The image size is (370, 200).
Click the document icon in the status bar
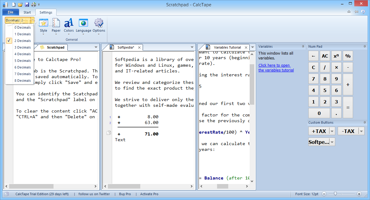pyautogui.click(x=7, y=194)
